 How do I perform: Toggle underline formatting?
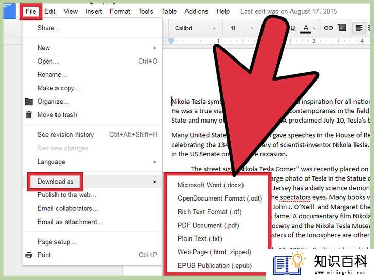click(x=293, y=28)
